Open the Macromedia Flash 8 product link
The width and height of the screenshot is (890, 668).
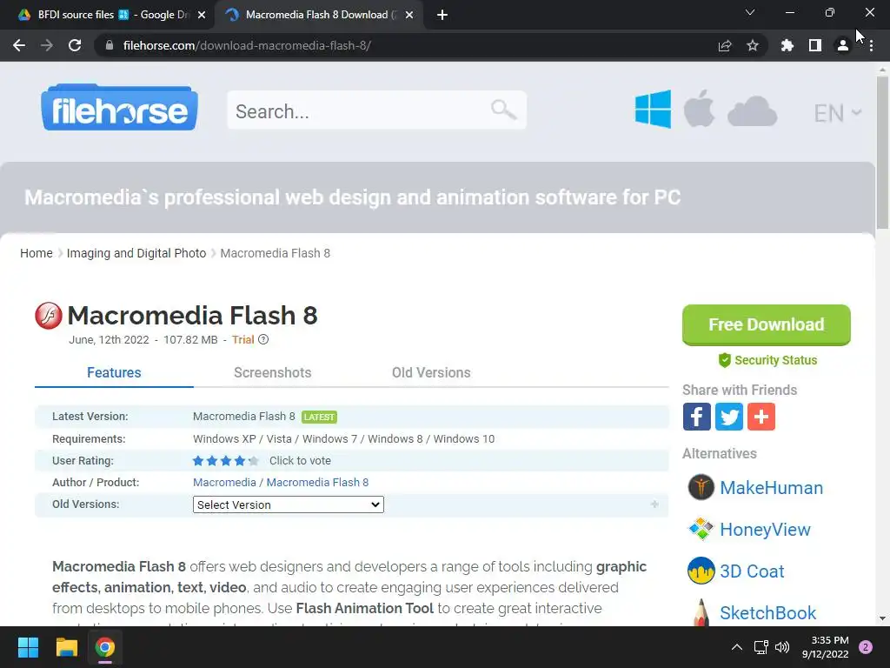pyautogui.click(x=317, y=482)
